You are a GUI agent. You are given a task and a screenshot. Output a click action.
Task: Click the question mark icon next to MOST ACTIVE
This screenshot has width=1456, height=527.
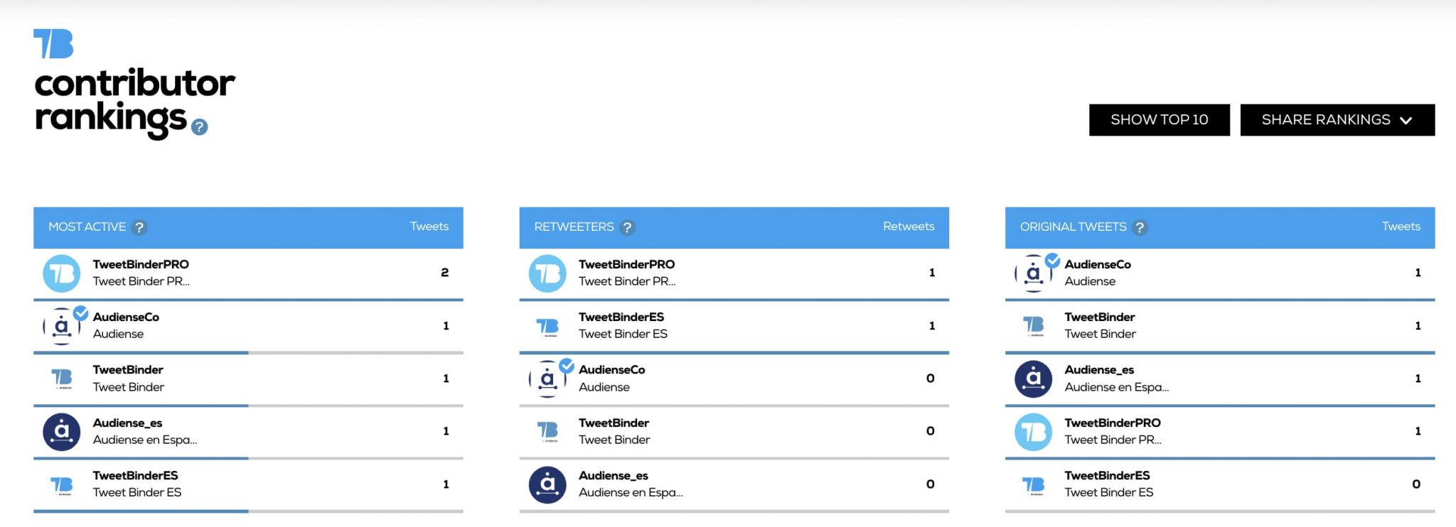tap(139, 227)
